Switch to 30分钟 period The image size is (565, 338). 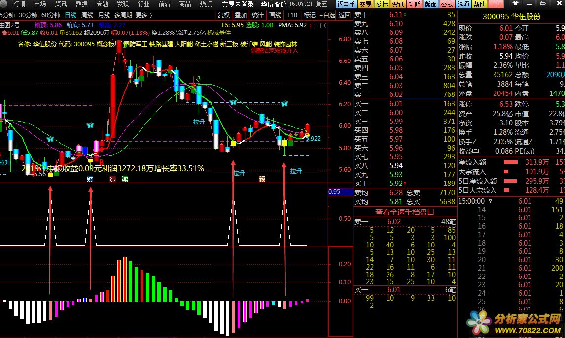click(28, 15)
